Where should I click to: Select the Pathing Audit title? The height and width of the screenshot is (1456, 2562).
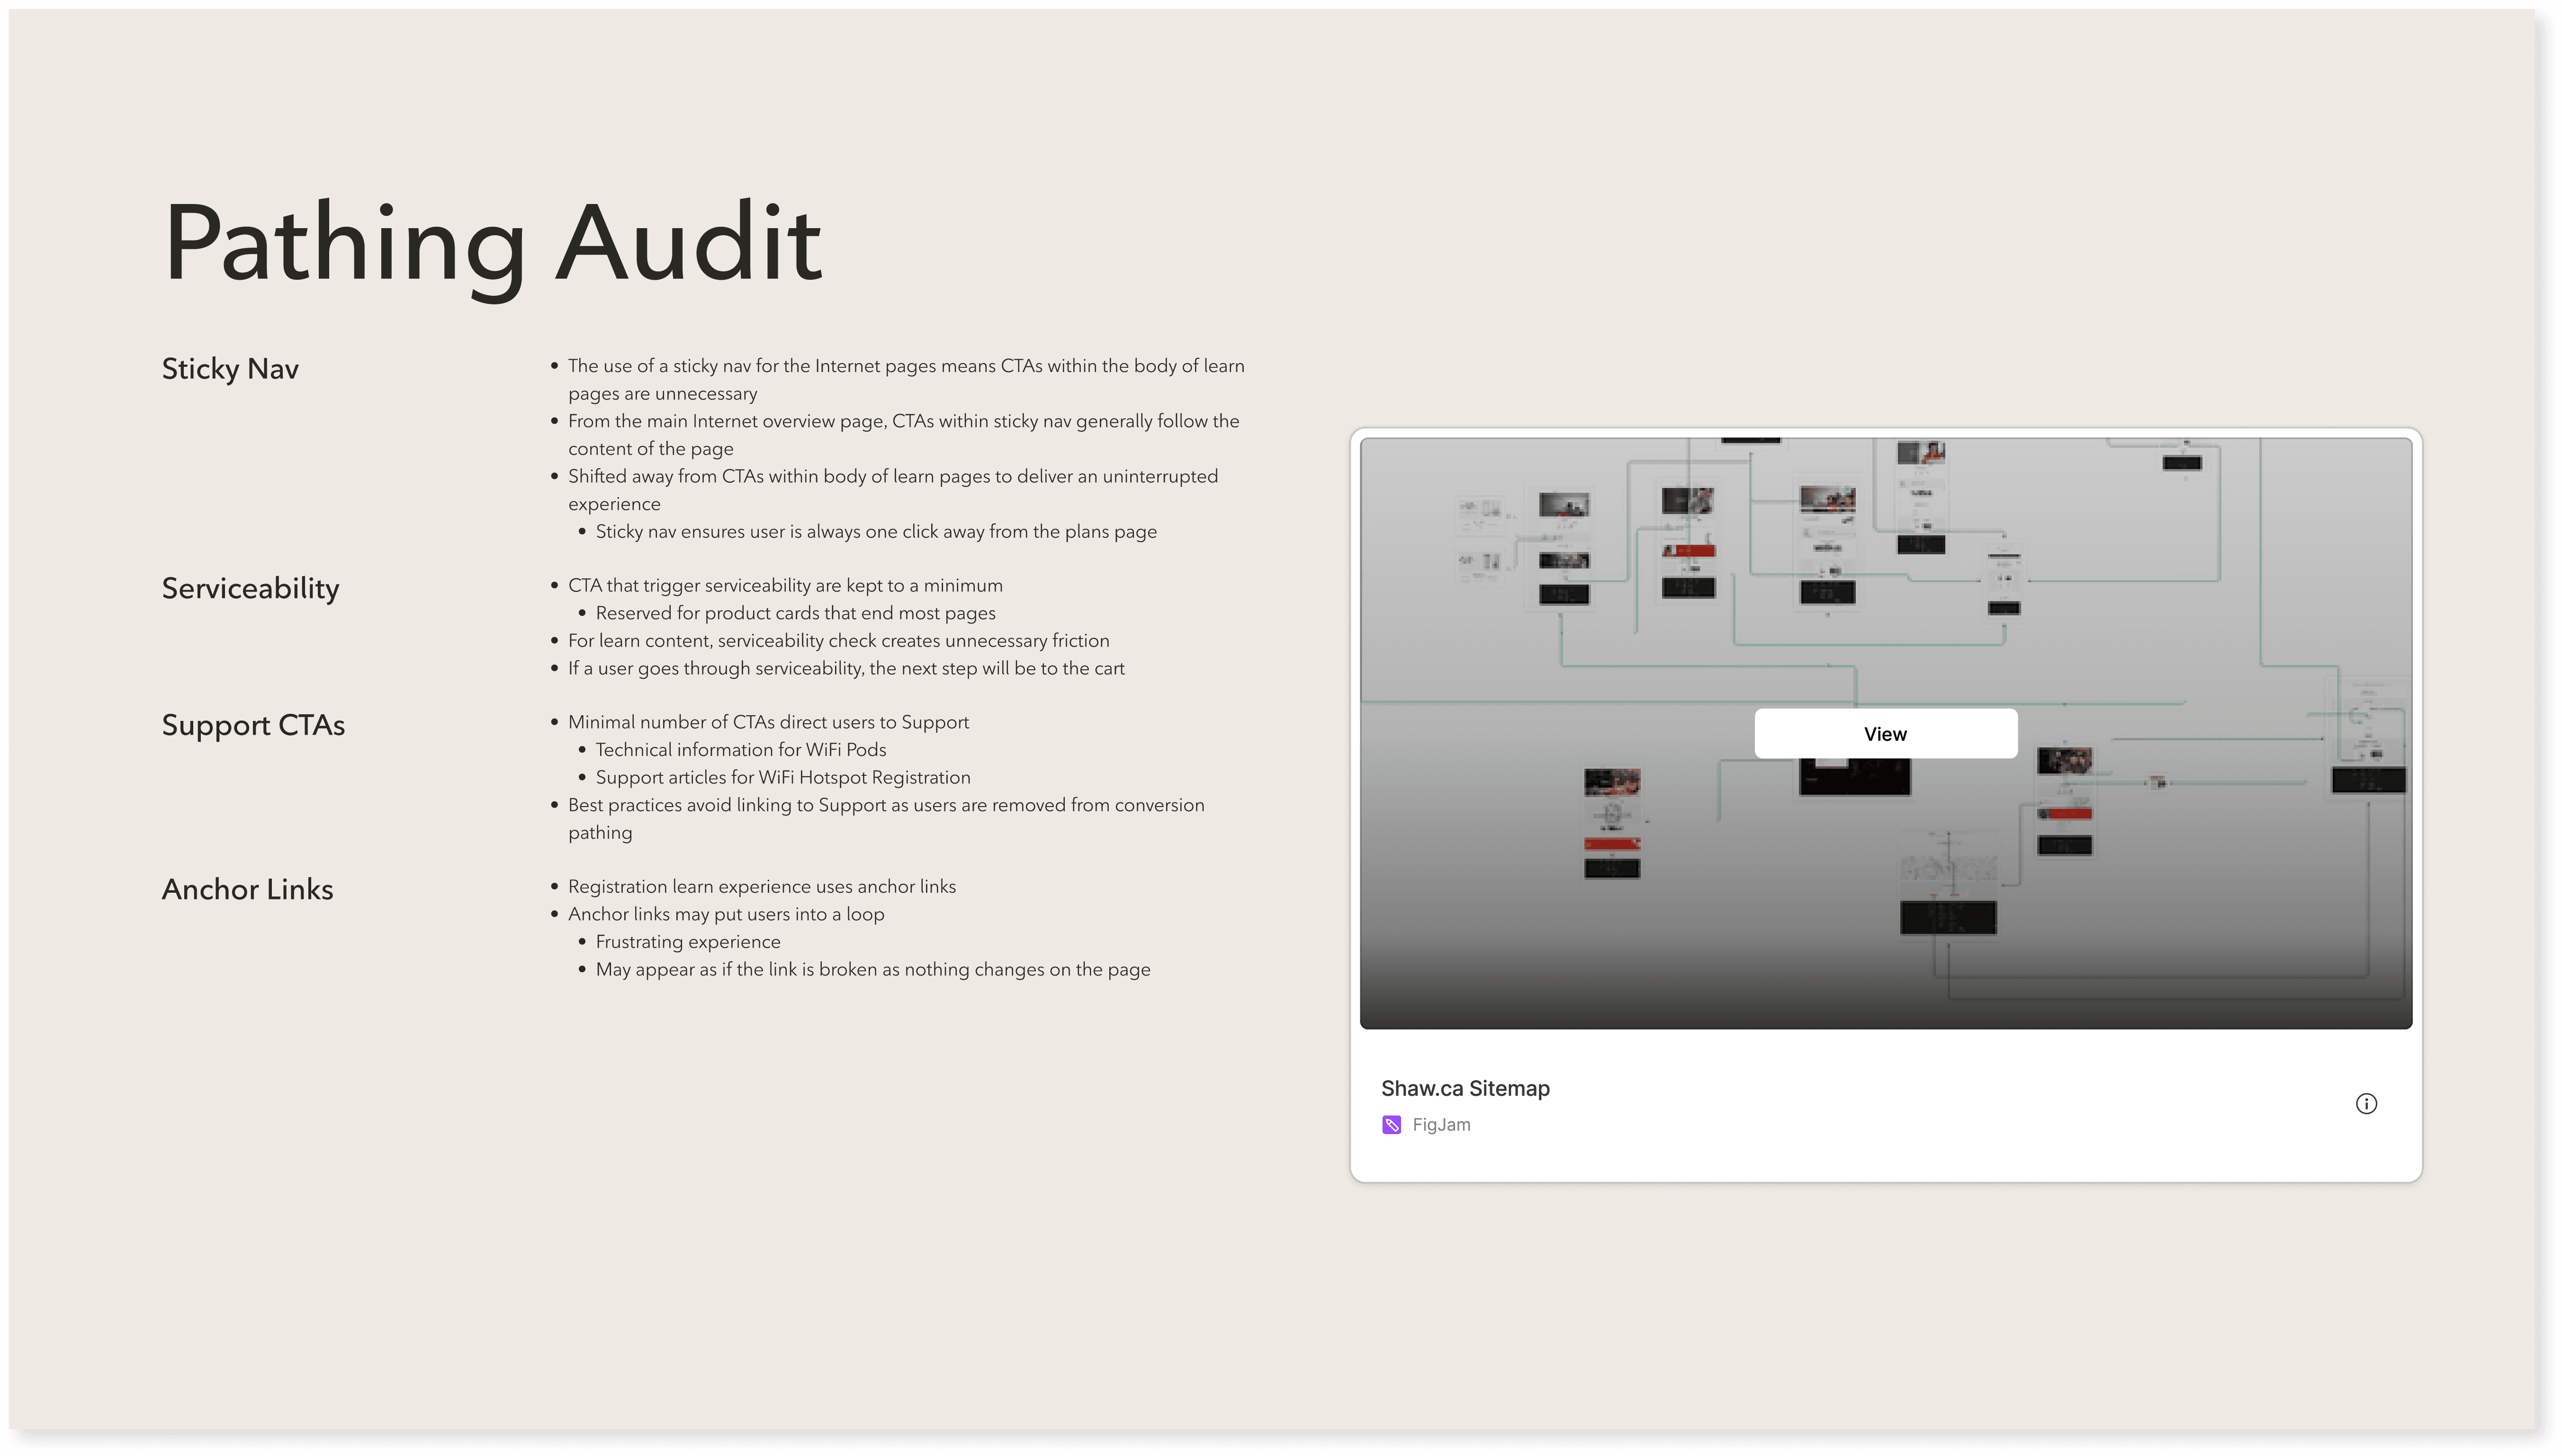(492, 243)
